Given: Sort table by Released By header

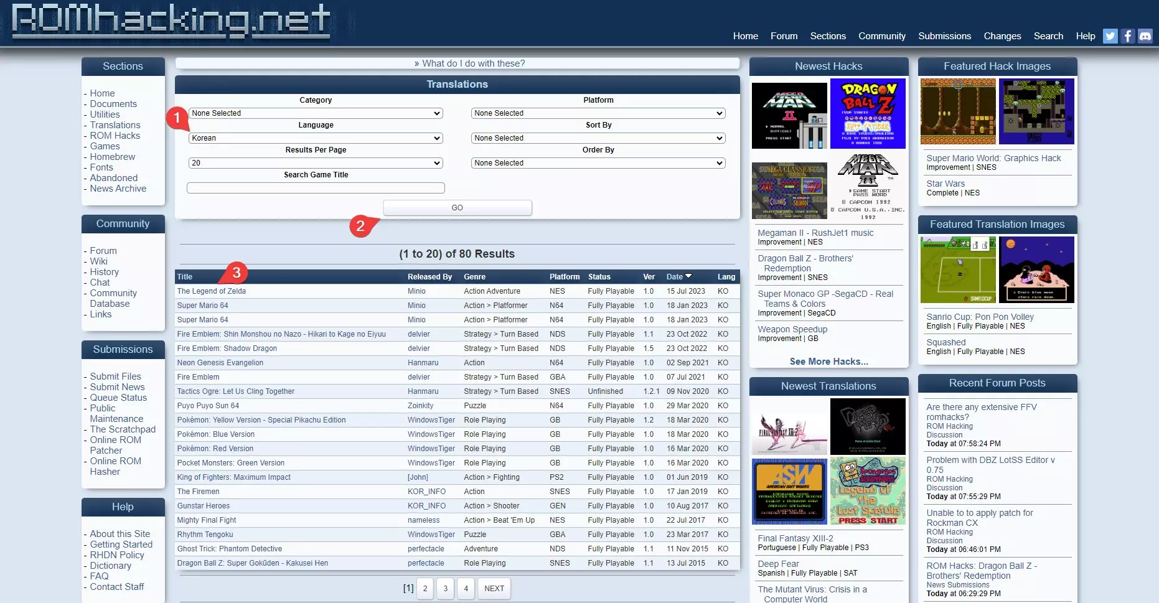Looking at the screenshot, I should [x=429, y=277].
